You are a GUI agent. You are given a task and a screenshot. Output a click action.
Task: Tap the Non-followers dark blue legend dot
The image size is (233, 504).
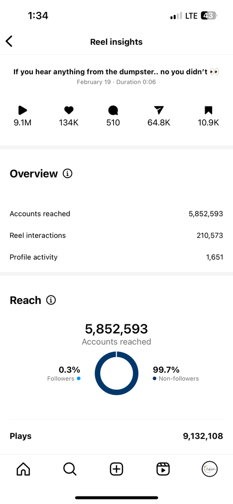(x=154, y=379)
